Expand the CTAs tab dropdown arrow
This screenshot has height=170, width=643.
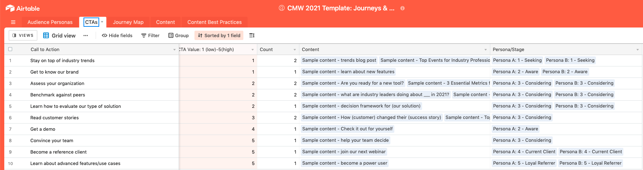[102, 22]
